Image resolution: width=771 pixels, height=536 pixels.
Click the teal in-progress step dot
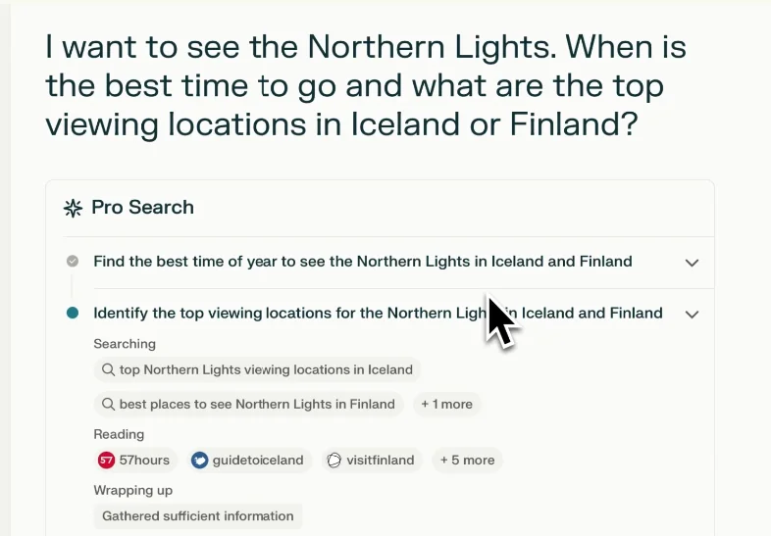click(x=73, y=313)
